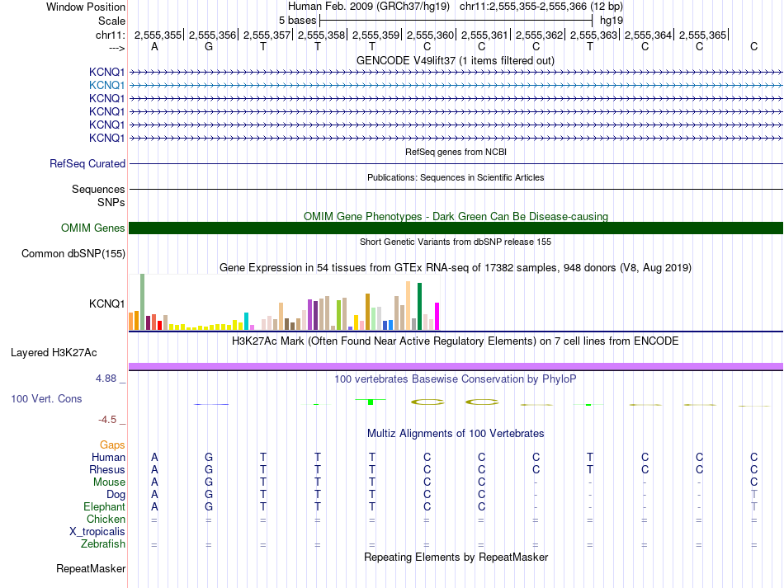Select the X_tropicalis species label

coord(97,532)
